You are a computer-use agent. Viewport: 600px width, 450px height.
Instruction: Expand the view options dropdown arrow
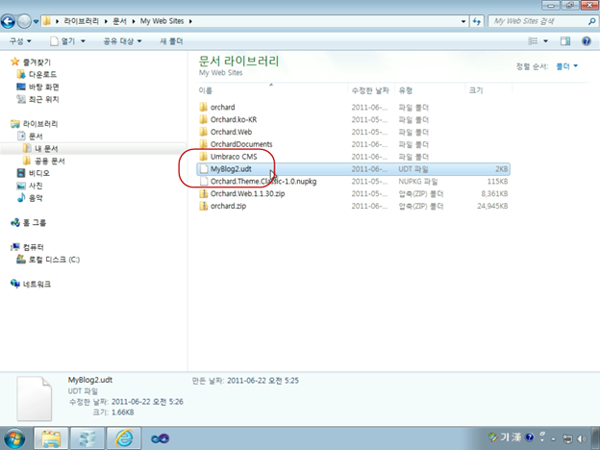click(545, 41)
